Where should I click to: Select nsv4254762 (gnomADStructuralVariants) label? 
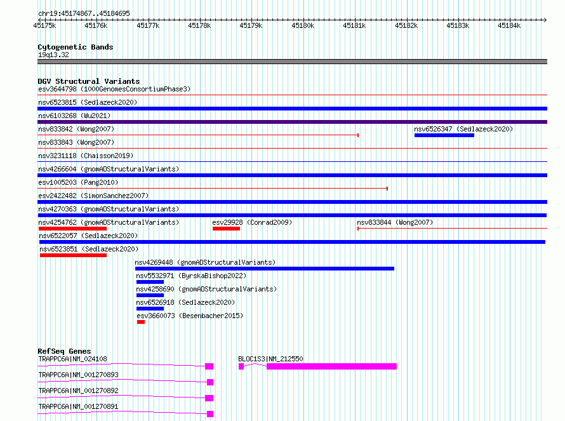pos(109,222)
